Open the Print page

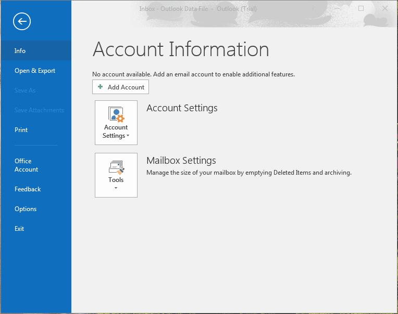click(x=36, y=130)
